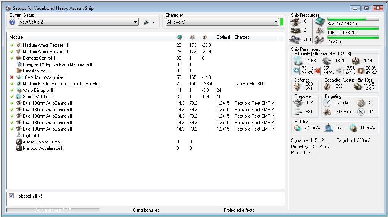This screenshot has height=217, width=388.
Task: Click the empty High Slot icon
Action: click(19, 135)
